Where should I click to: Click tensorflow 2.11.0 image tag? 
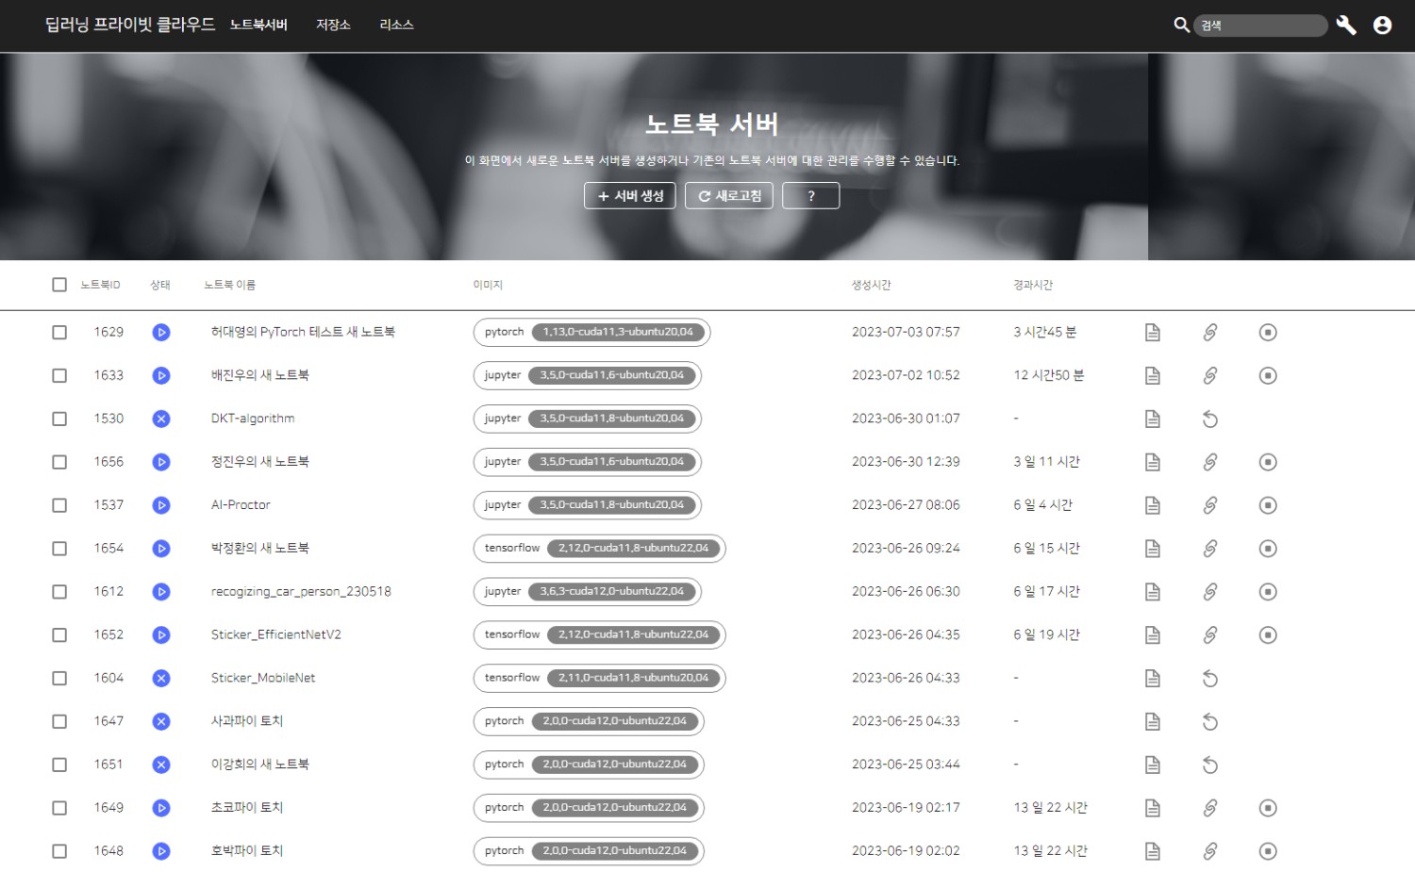pyautogui.click(x=599, y=678)
